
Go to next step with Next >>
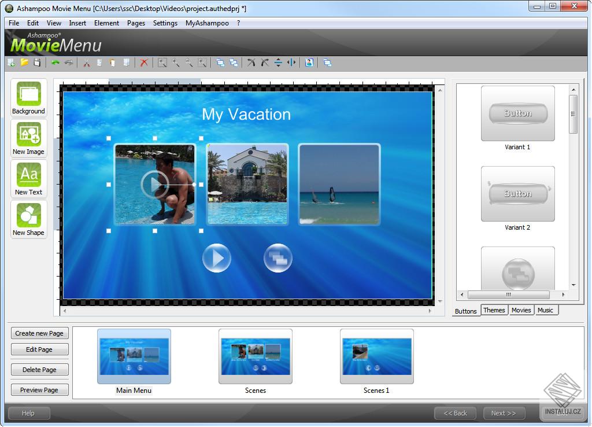[504, 413]
